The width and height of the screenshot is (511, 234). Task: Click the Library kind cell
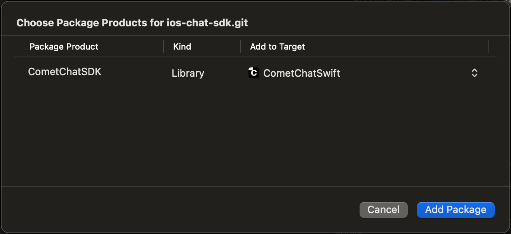(188, 73)
